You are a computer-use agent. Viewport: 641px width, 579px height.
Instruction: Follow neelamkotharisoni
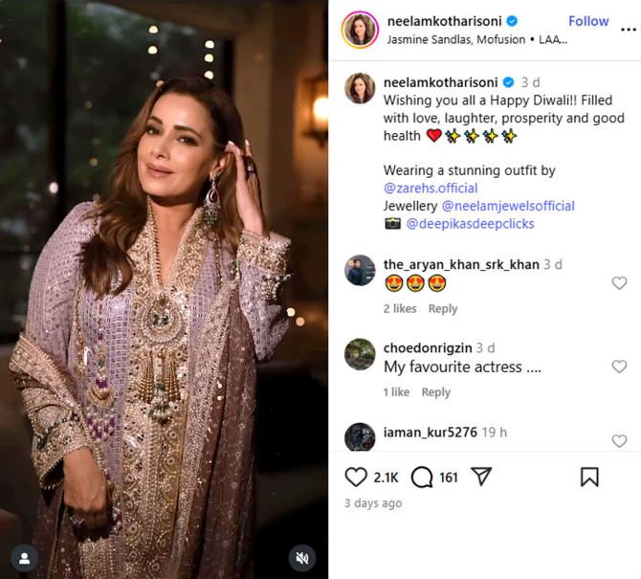[588, 21]
